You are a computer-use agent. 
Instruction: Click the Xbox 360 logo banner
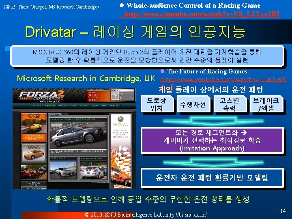(x=120, y=122)
